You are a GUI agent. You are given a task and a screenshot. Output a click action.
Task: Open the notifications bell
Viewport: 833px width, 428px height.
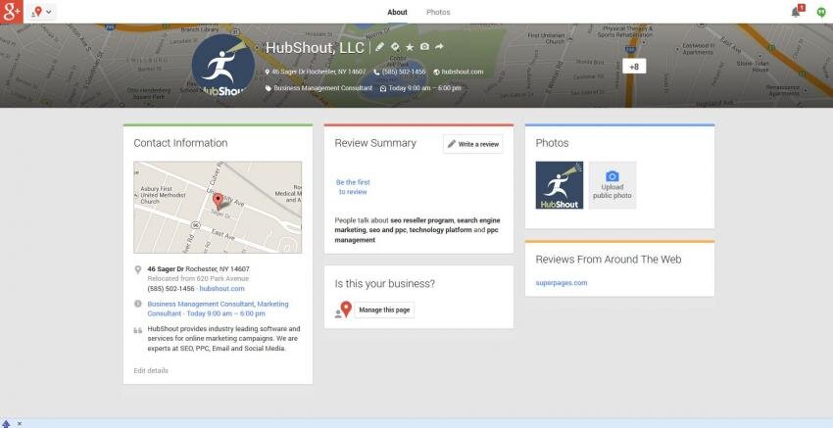[x=797, y=12]
